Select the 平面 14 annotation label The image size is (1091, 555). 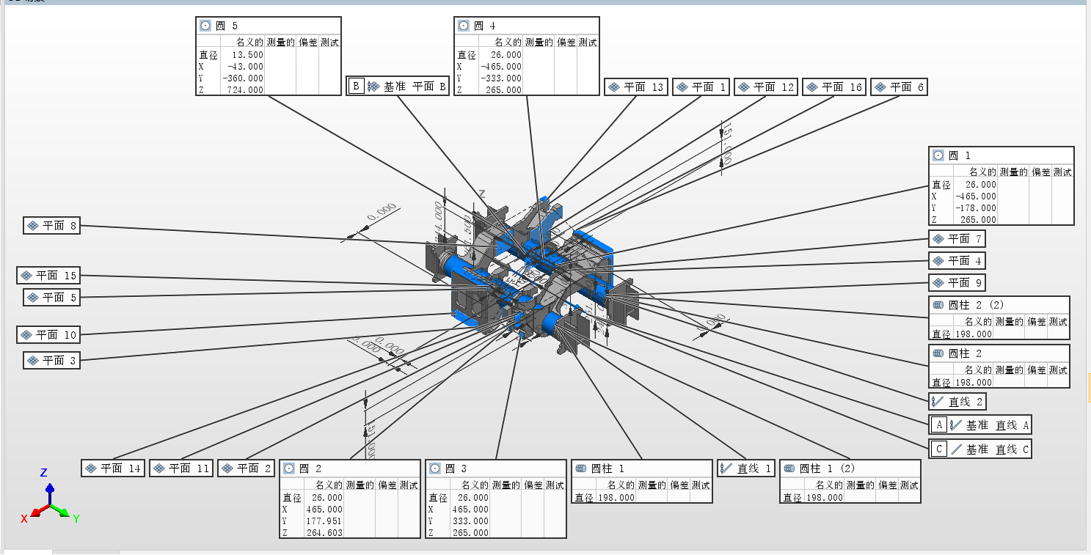tap(112, 468)
